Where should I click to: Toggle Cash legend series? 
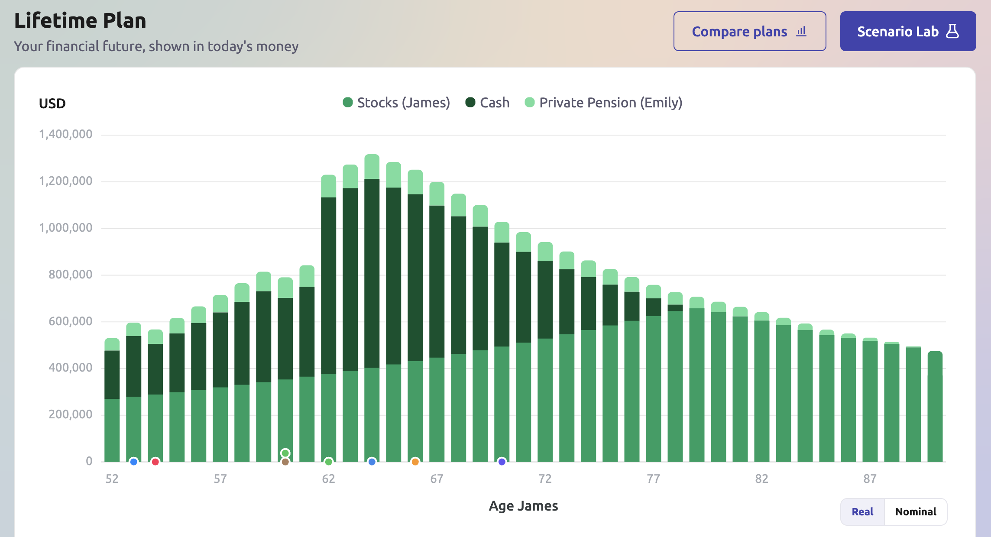[487, 103]
